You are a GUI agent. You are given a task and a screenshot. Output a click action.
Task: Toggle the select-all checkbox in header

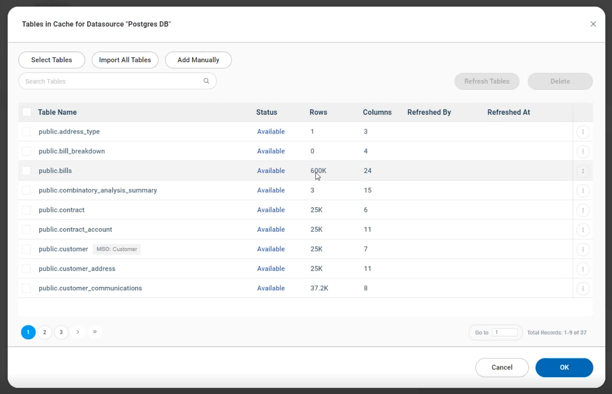tap(27, 112)
